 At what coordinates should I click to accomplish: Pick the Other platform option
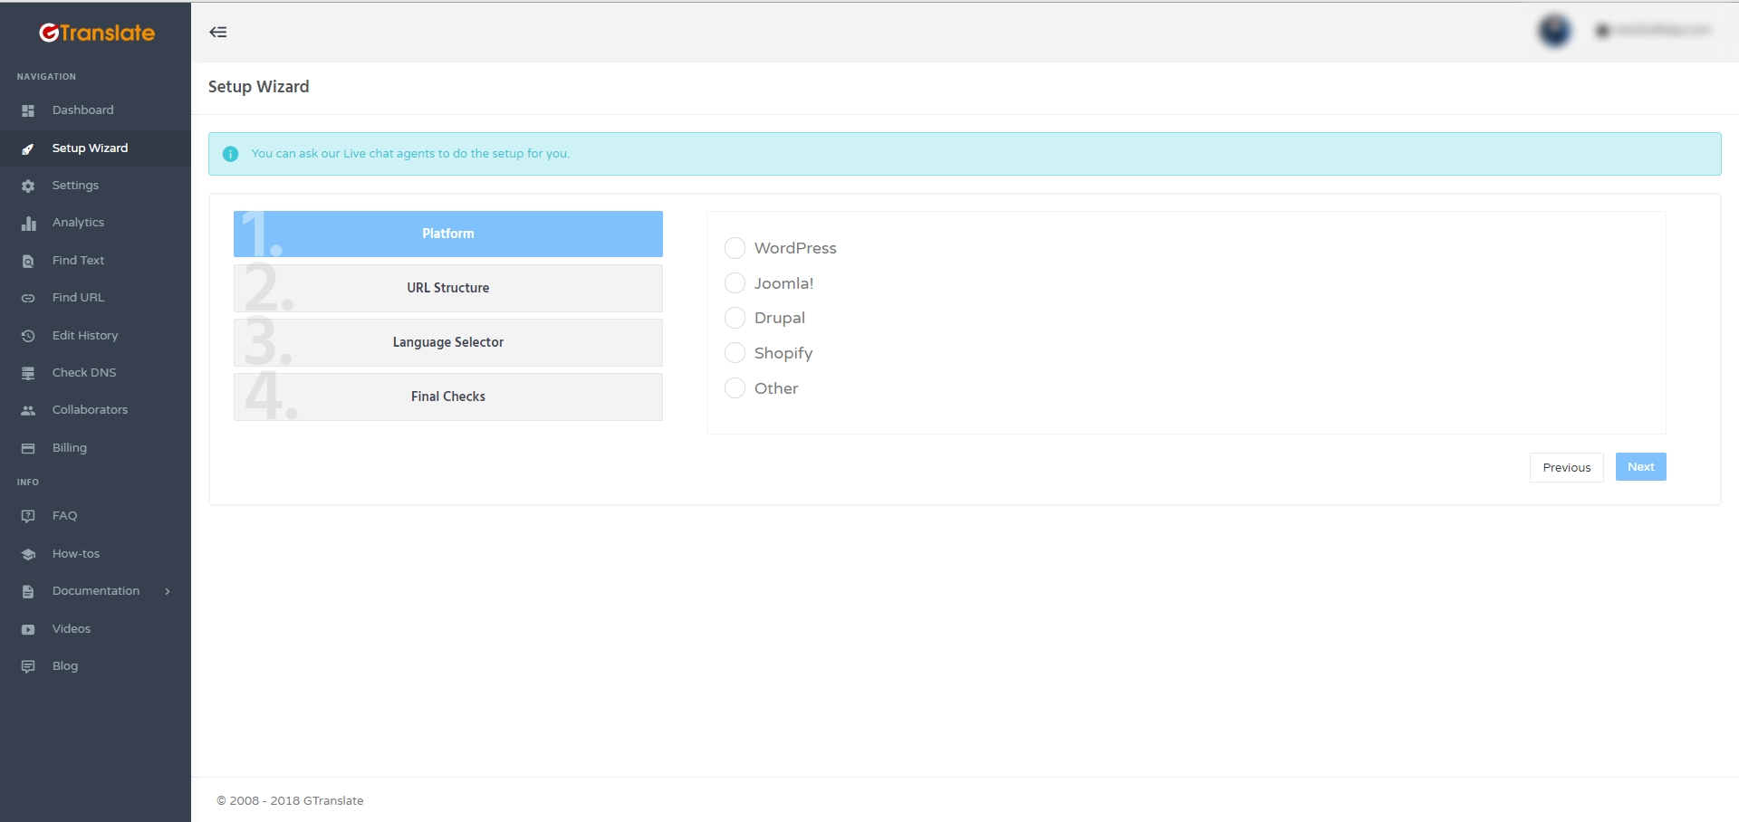click(735, 387)
